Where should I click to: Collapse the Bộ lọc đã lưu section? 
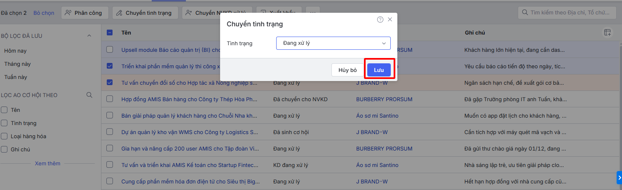point(89,36)
